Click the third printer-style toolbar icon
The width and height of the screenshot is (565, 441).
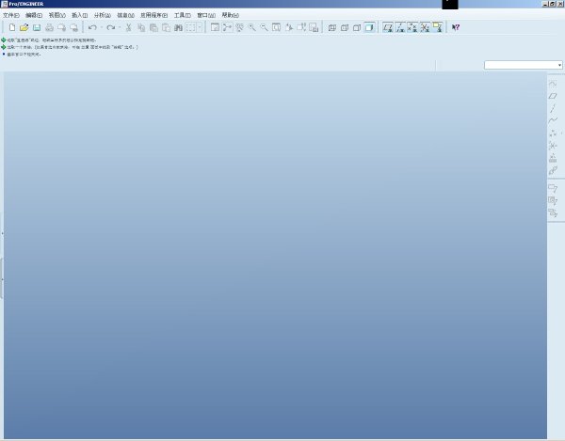(x=73, y=27)
